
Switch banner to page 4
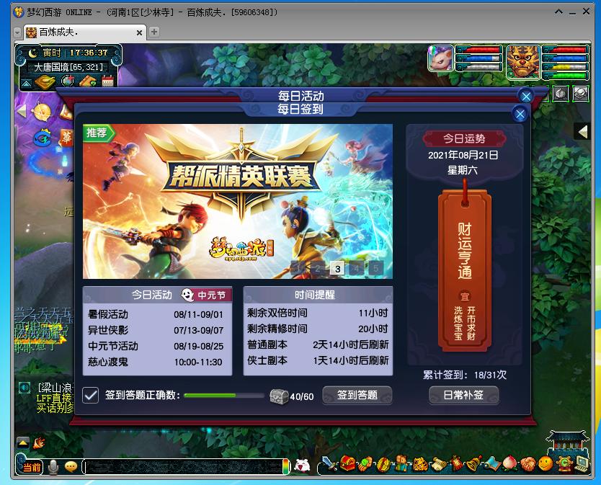357,268
